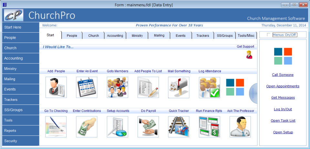Click the four-square logo above Call Someone

283,56
